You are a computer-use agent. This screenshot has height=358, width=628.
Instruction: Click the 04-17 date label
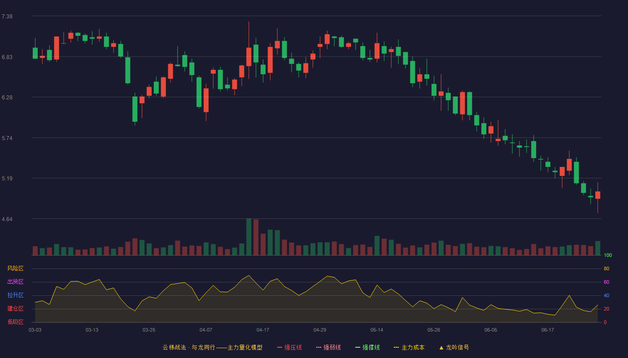(x=263, y=330)
